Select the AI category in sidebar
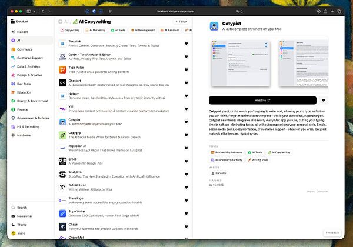Viewport: 353px width, 247px height. 32,41
